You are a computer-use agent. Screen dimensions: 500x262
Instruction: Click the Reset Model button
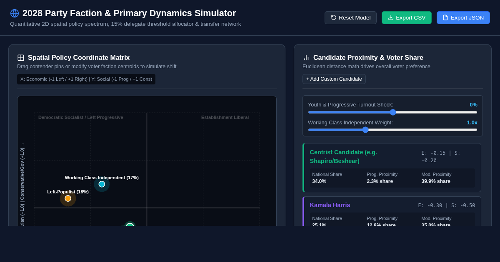click(350, 17)
